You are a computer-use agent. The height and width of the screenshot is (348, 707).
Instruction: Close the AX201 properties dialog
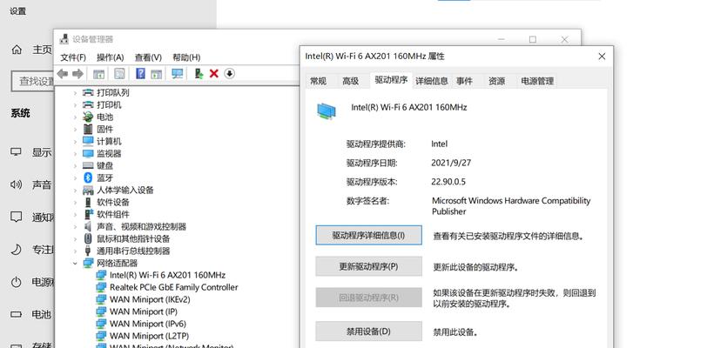click(x=602, y=57)
